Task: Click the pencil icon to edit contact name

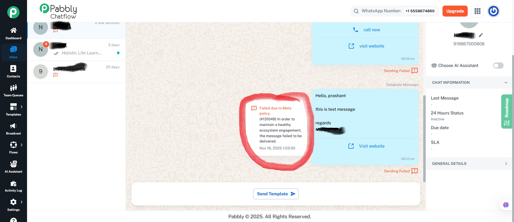Action: pos(481,35)
